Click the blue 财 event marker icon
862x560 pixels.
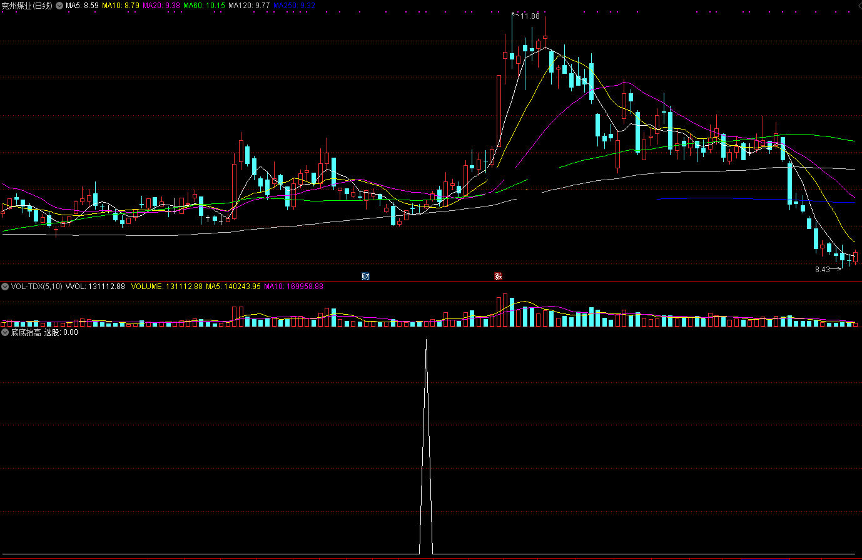pos(365,277)
